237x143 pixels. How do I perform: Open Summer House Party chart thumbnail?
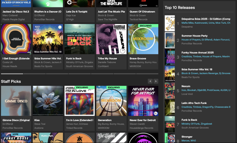[x=170, y=40]
